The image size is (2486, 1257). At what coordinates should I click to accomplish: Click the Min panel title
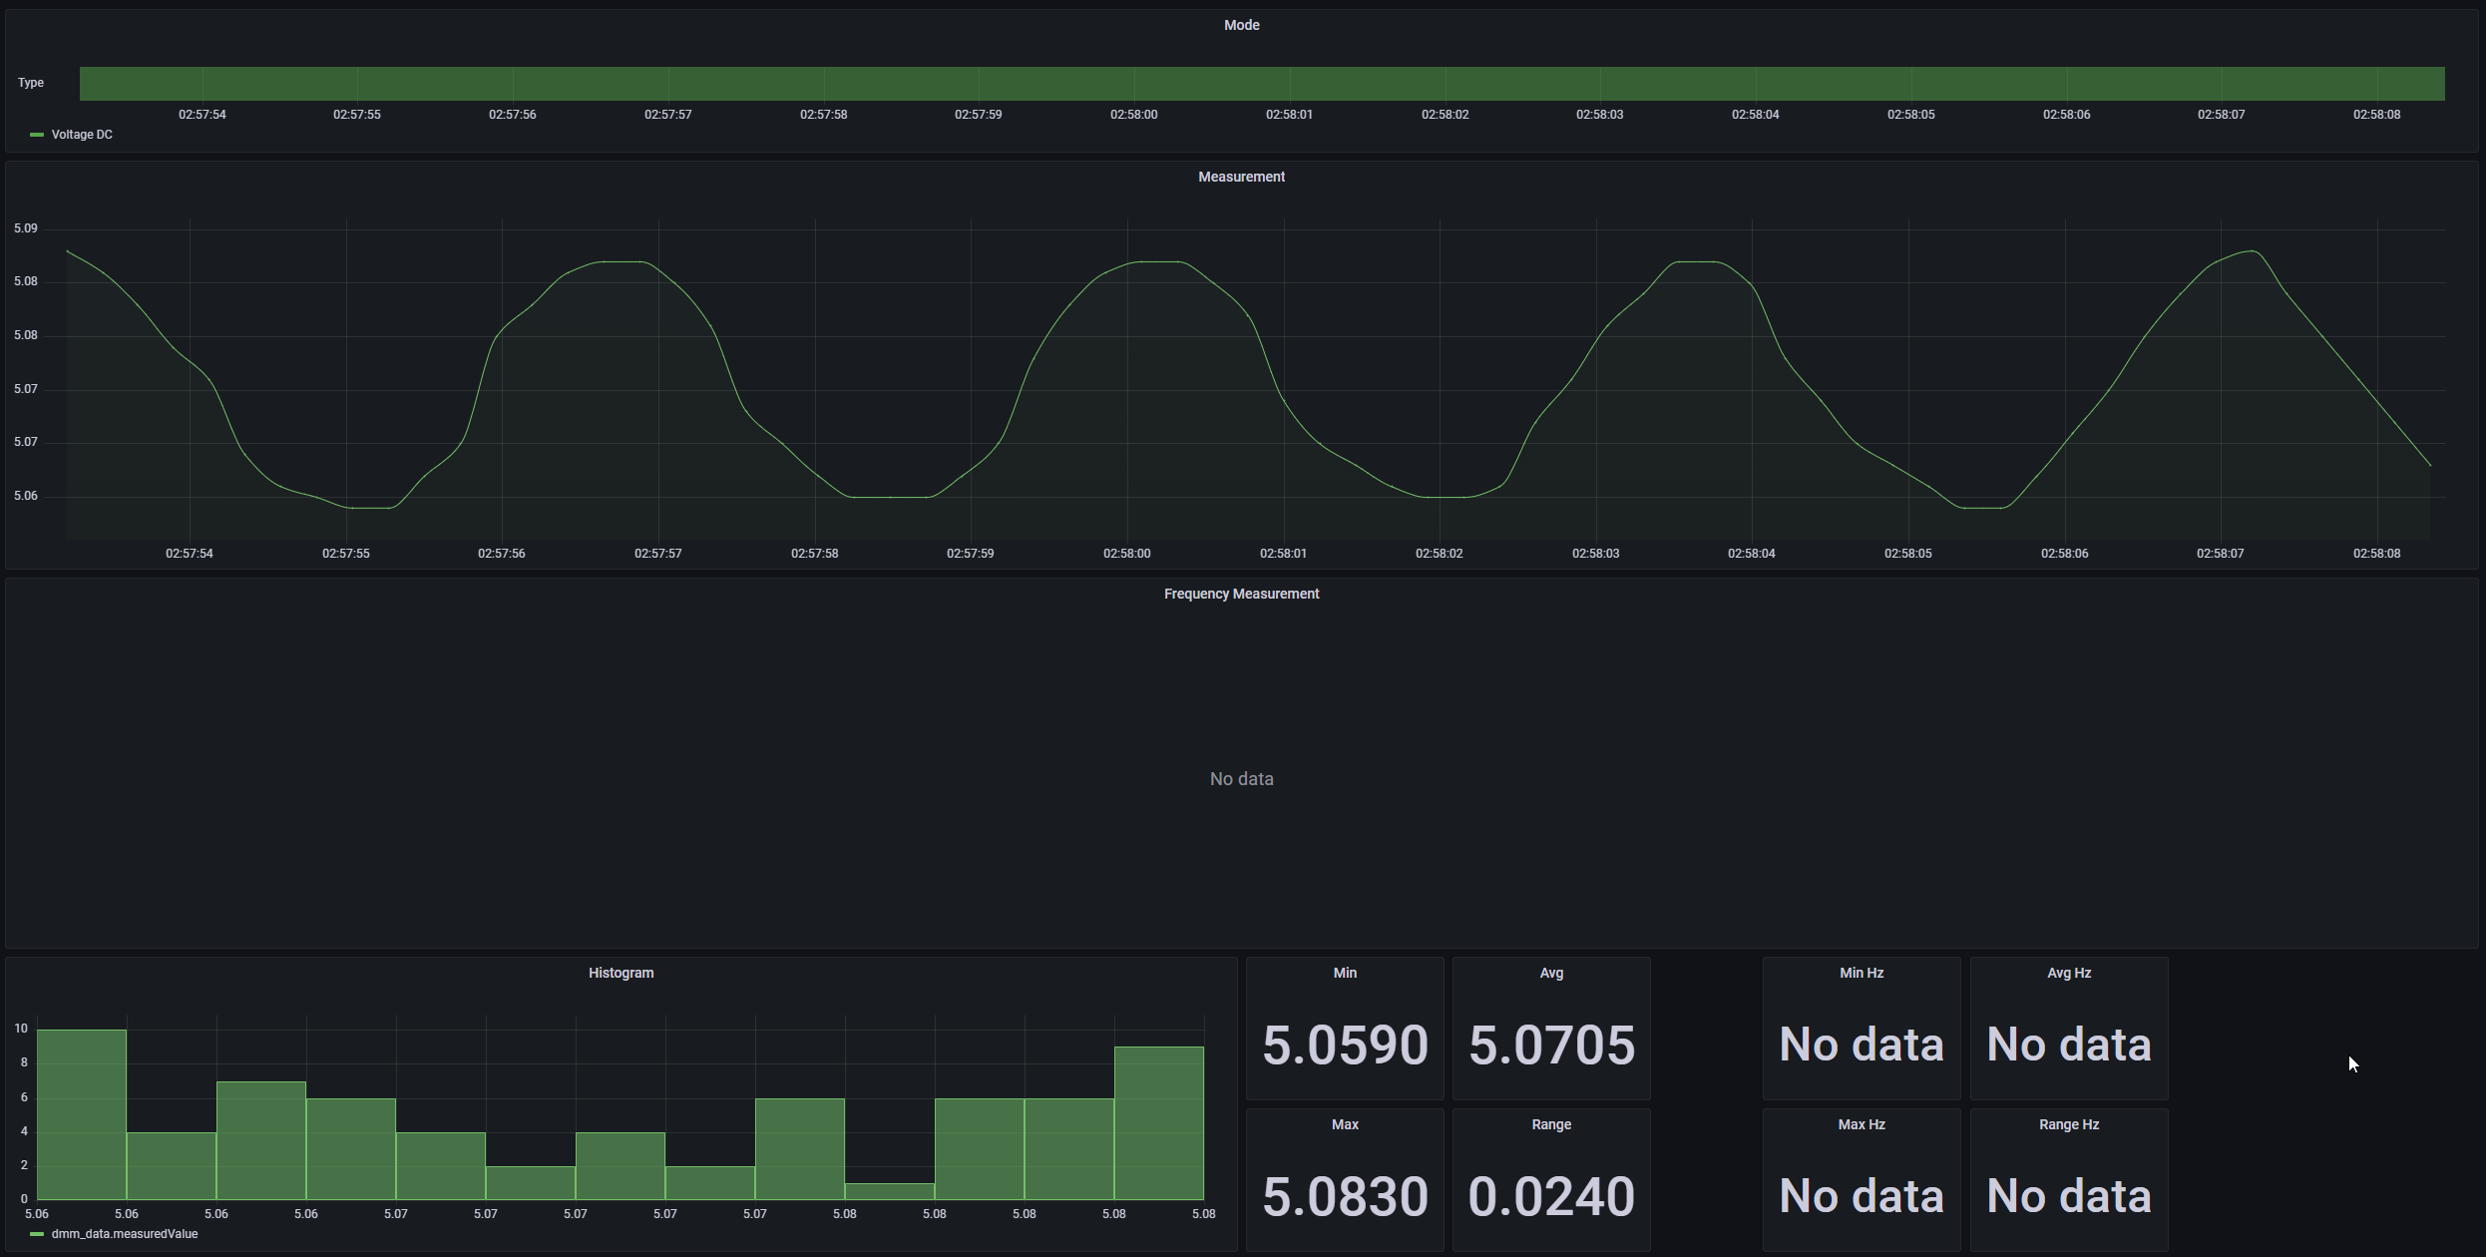point(1344,973)
